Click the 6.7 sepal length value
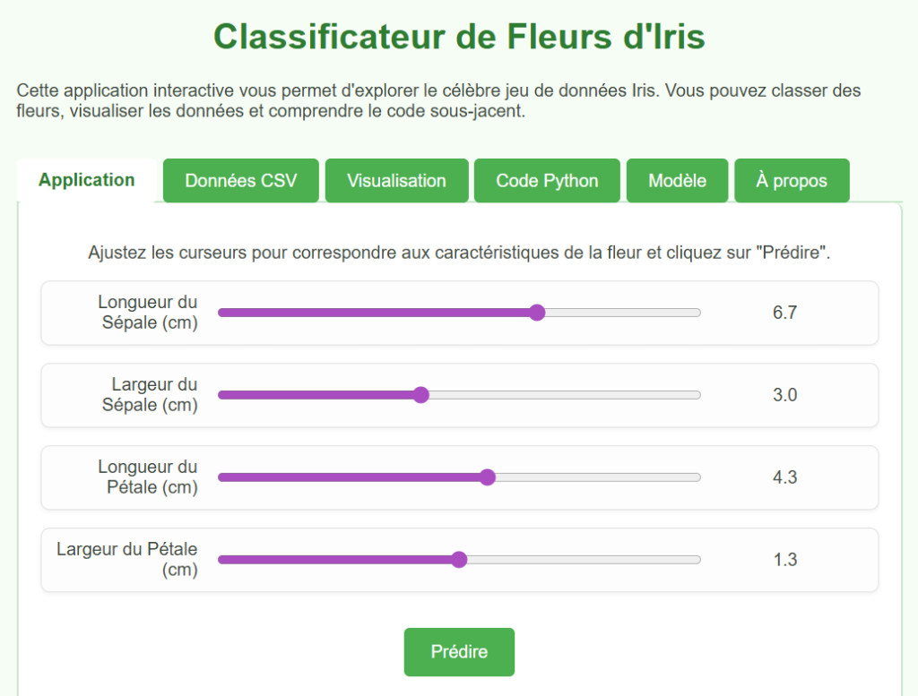The image size is (918, 696). click(x=784, y=313)
